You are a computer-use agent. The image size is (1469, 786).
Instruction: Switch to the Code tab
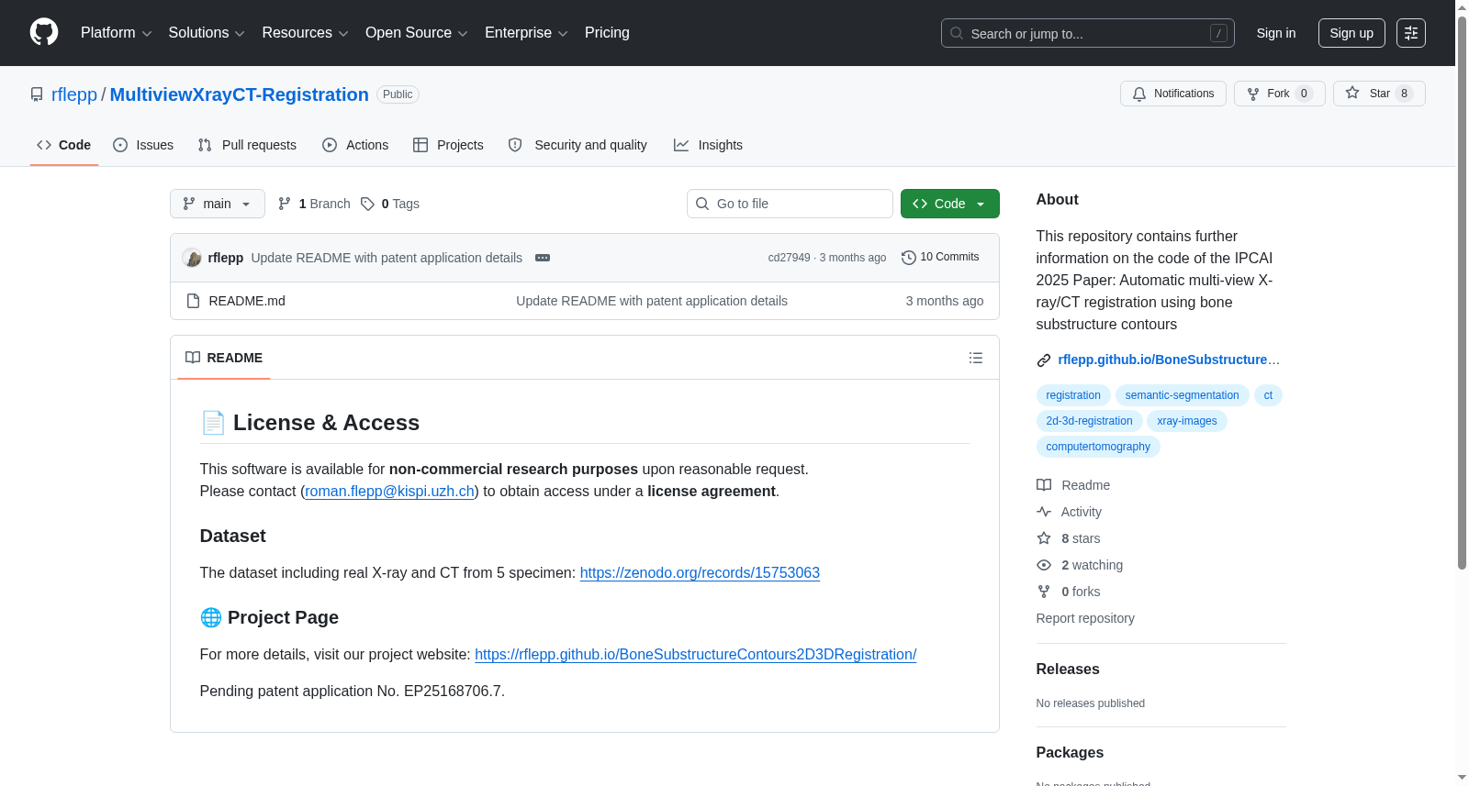64,145
